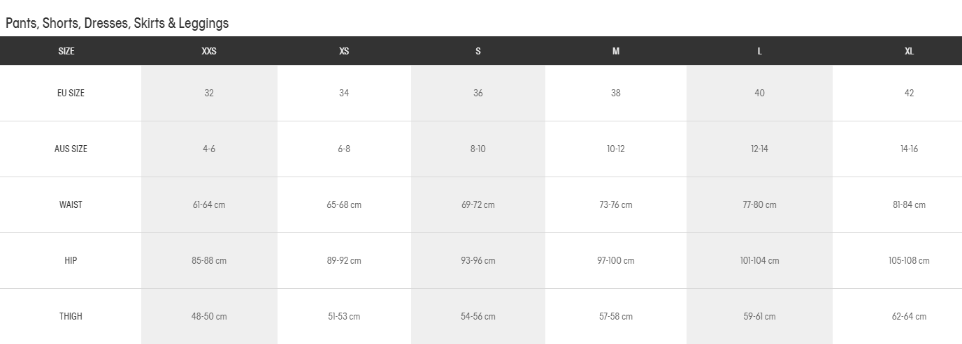Select the 105-108 cm hip cell

tap(909, 260)
